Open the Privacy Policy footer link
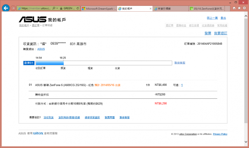 pos(220,134)
